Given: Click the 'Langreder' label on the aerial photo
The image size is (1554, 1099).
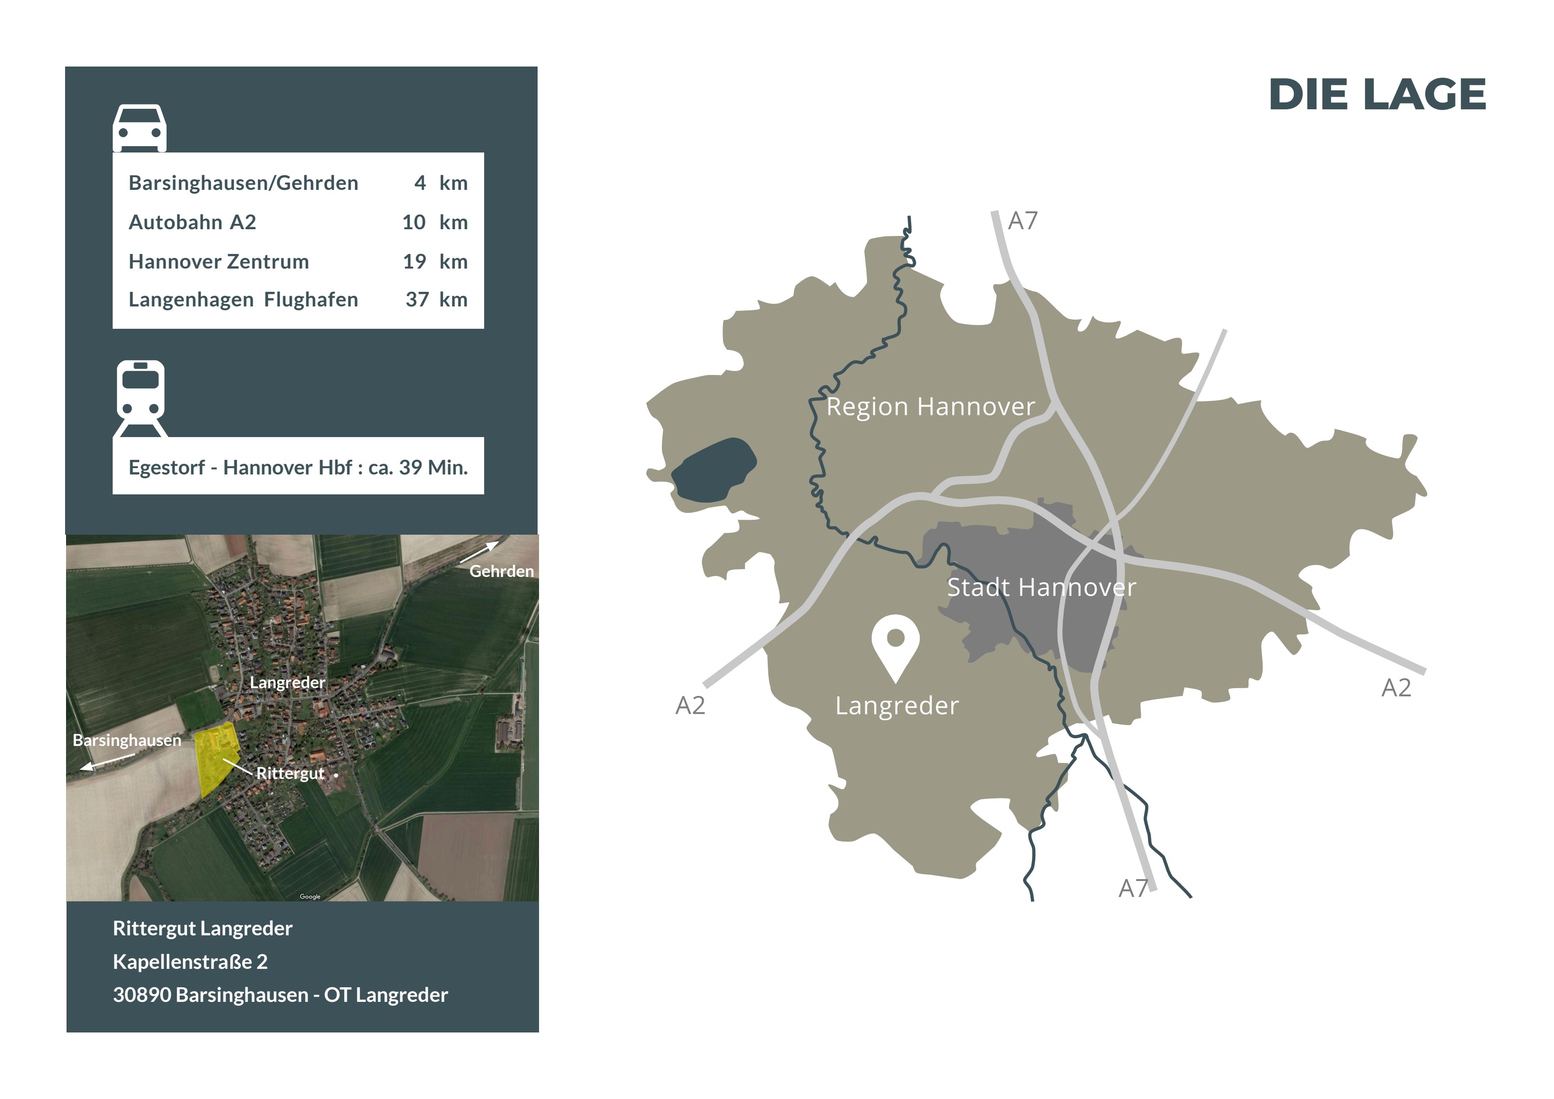Looking at the screenshot, I should 287,683.
